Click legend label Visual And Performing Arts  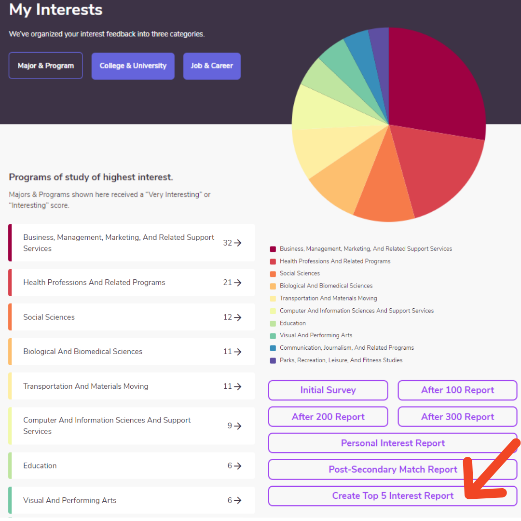tap(315, 336)
